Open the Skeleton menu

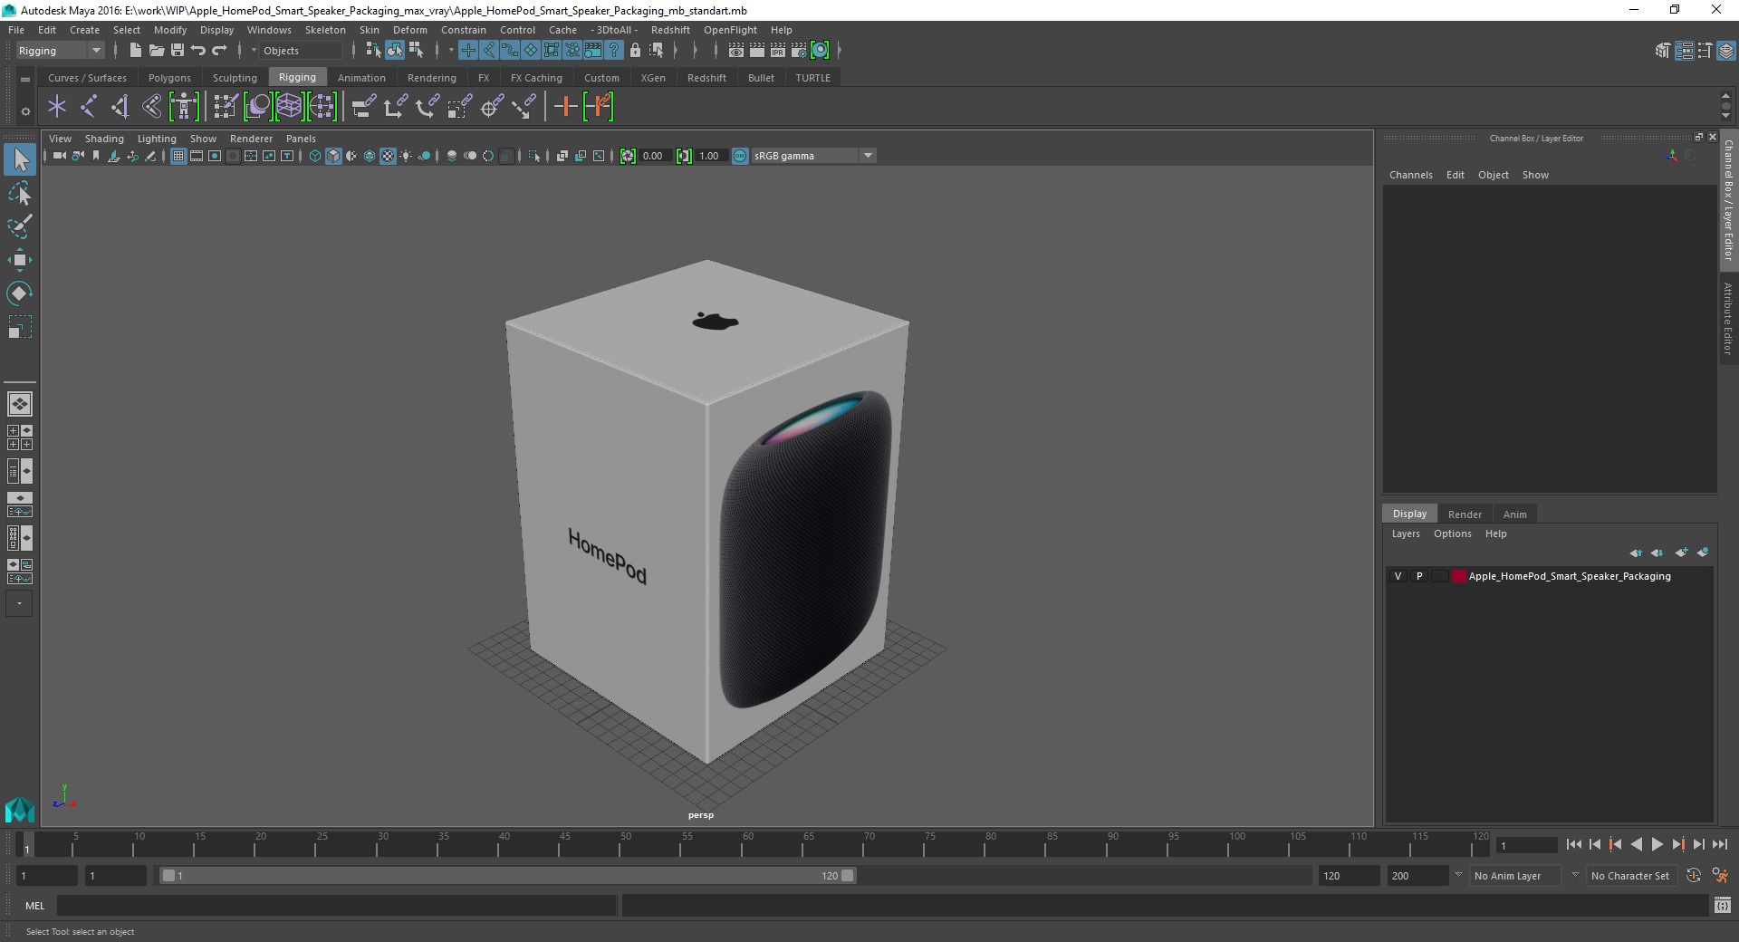[x=325, y=30]
